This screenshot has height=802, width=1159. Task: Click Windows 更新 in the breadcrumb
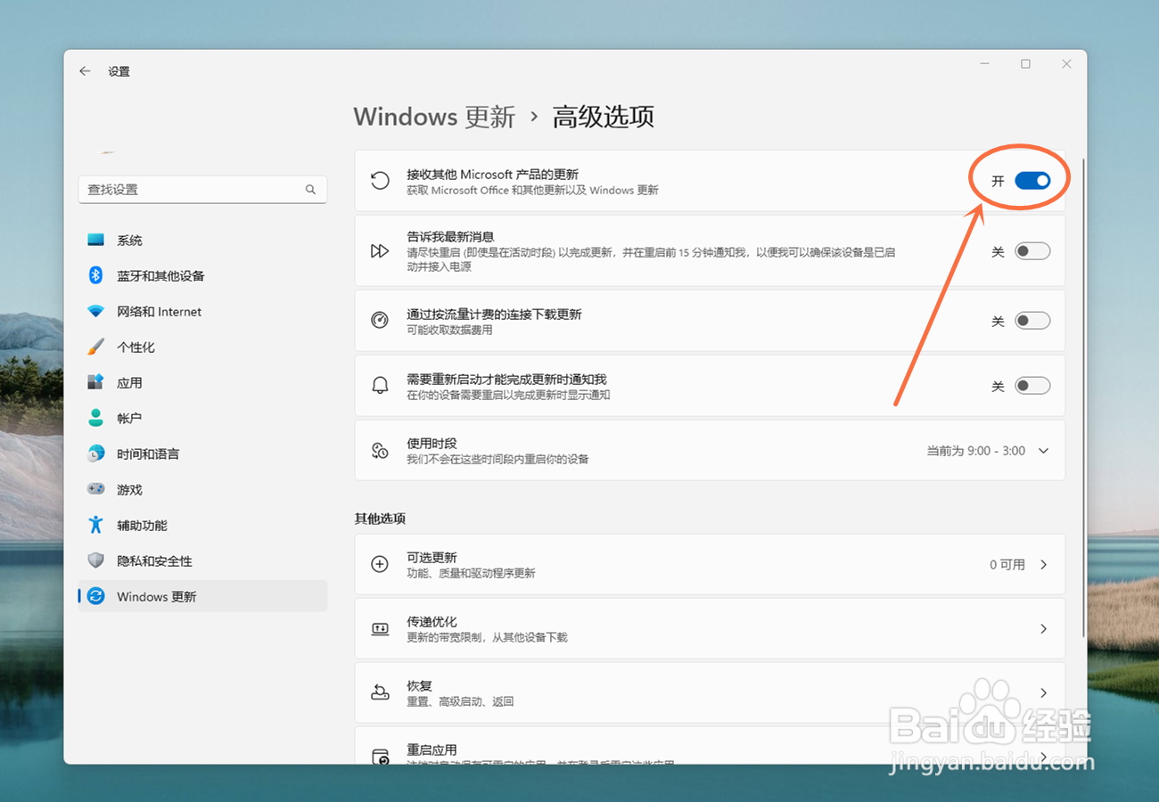click(x=434, y=117)
